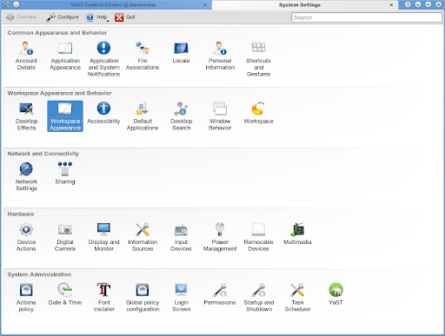445x336 pixels.
Task: Open the Sharing settings
Action: pos(65,174)
